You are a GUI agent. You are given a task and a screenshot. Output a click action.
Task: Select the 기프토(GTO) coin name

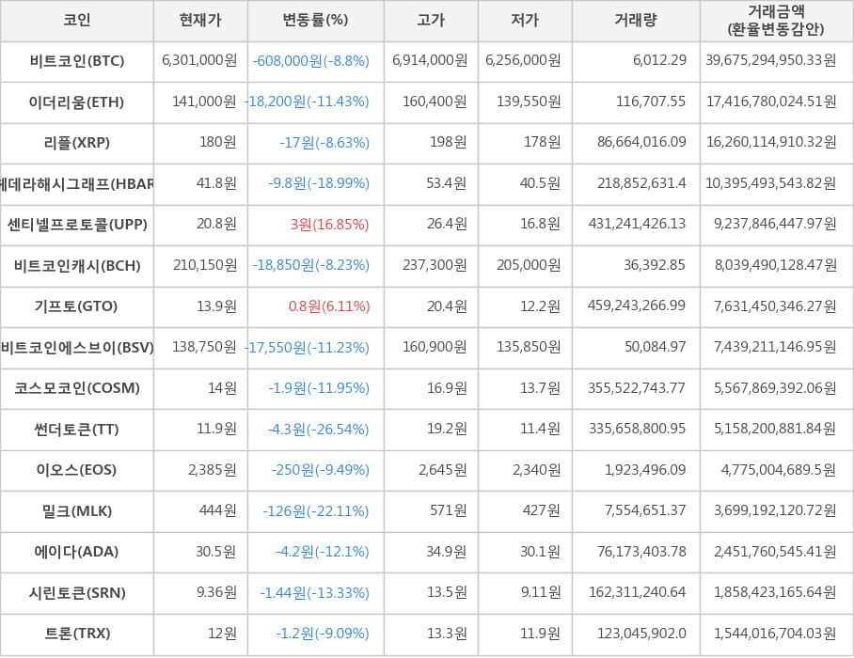pos(77,306)
